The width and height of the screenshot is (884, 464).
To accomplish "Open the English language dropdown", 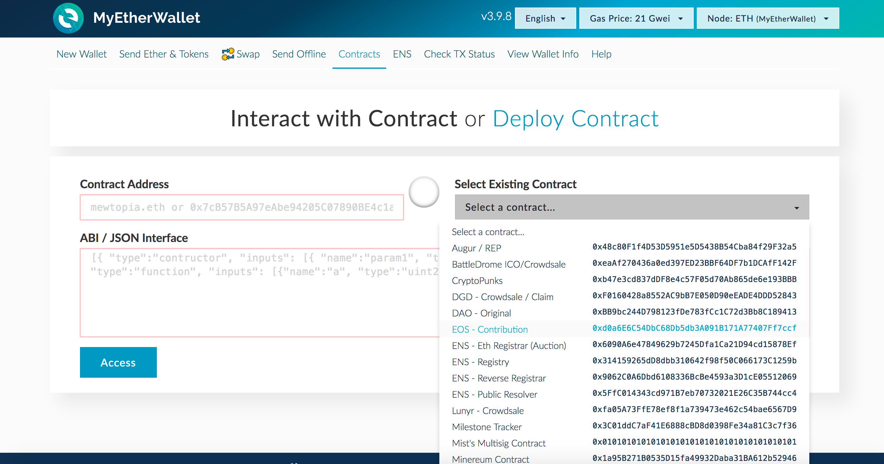I will (x=545, y=18).
